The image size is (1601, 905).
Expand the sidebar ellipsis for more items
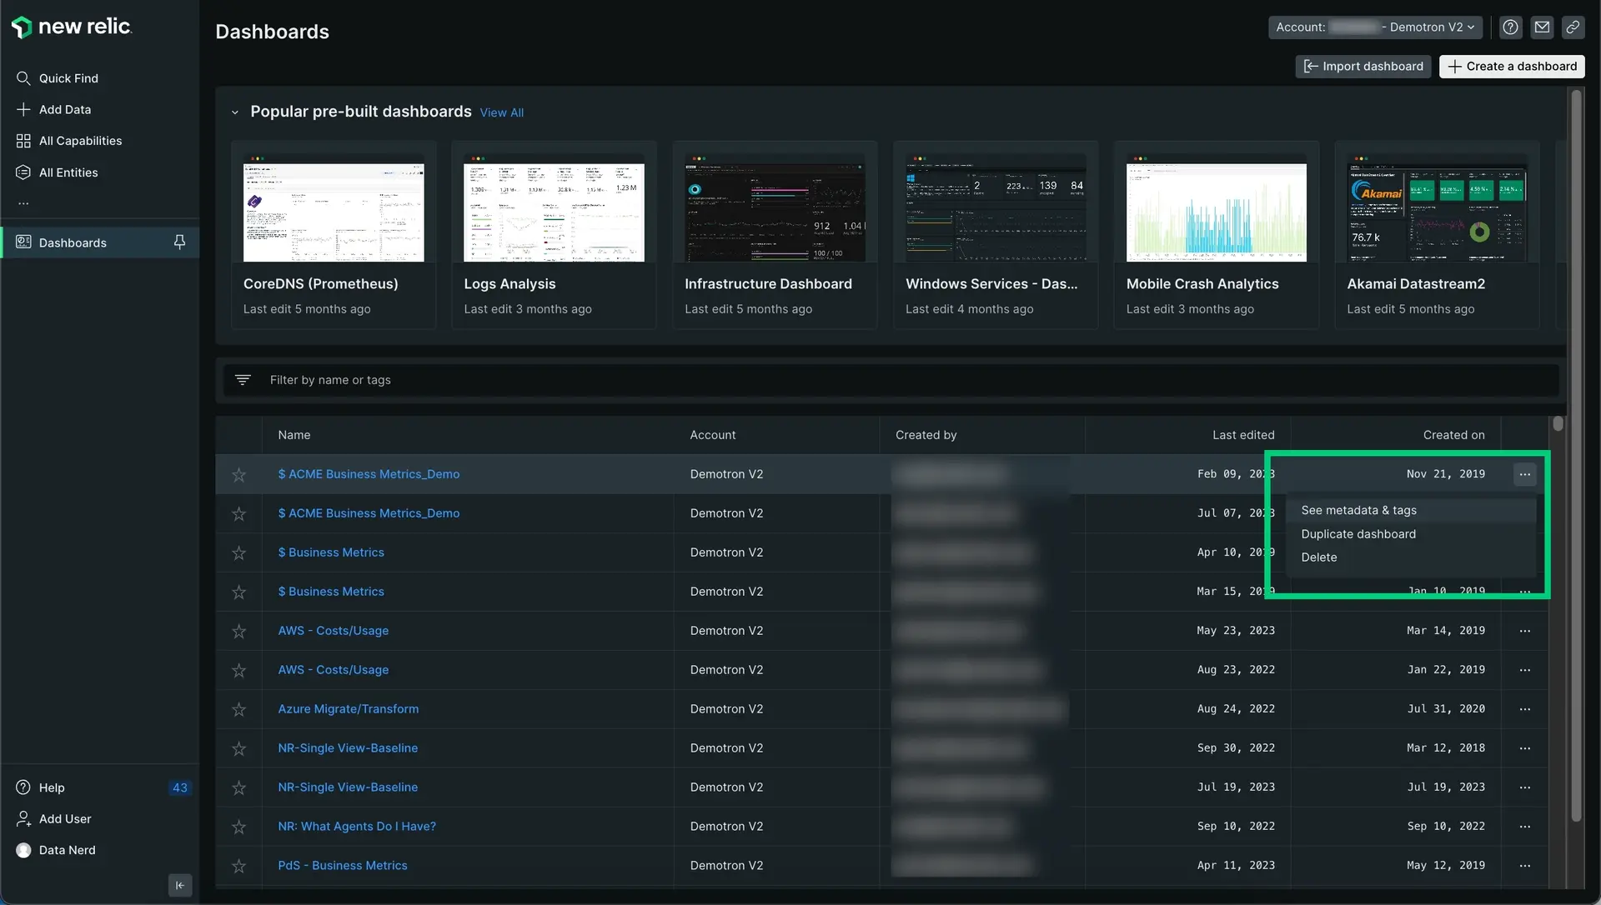pyautogui.click(x=23, y=203)
